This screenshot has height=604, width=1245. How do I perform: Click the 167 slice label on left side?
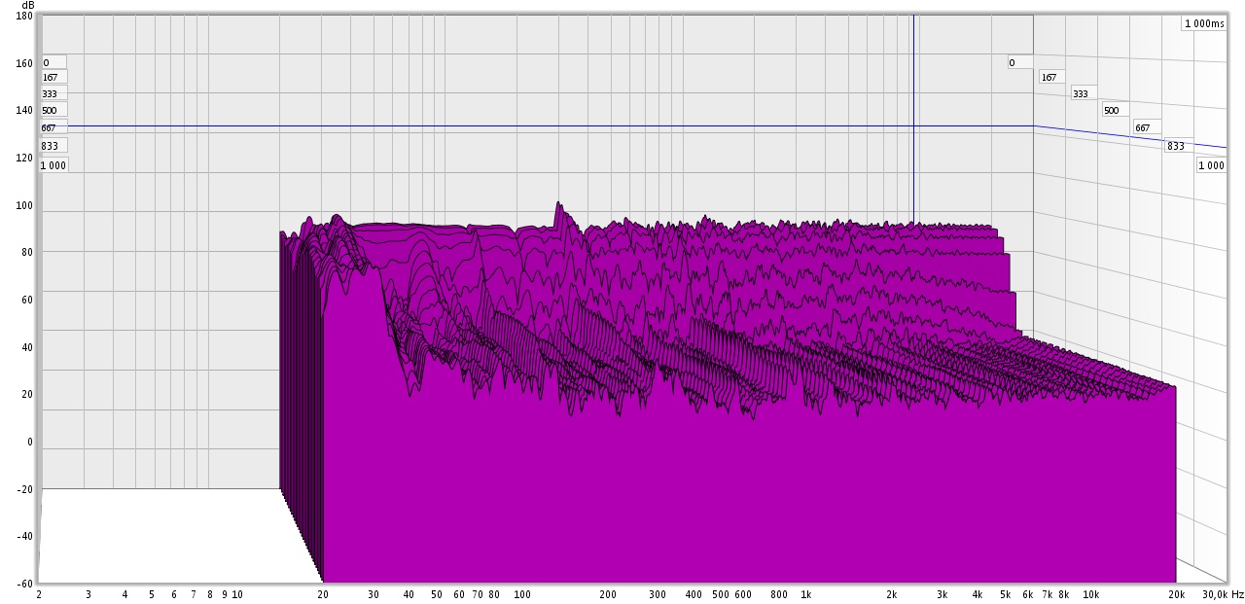[x=53, y=78]
